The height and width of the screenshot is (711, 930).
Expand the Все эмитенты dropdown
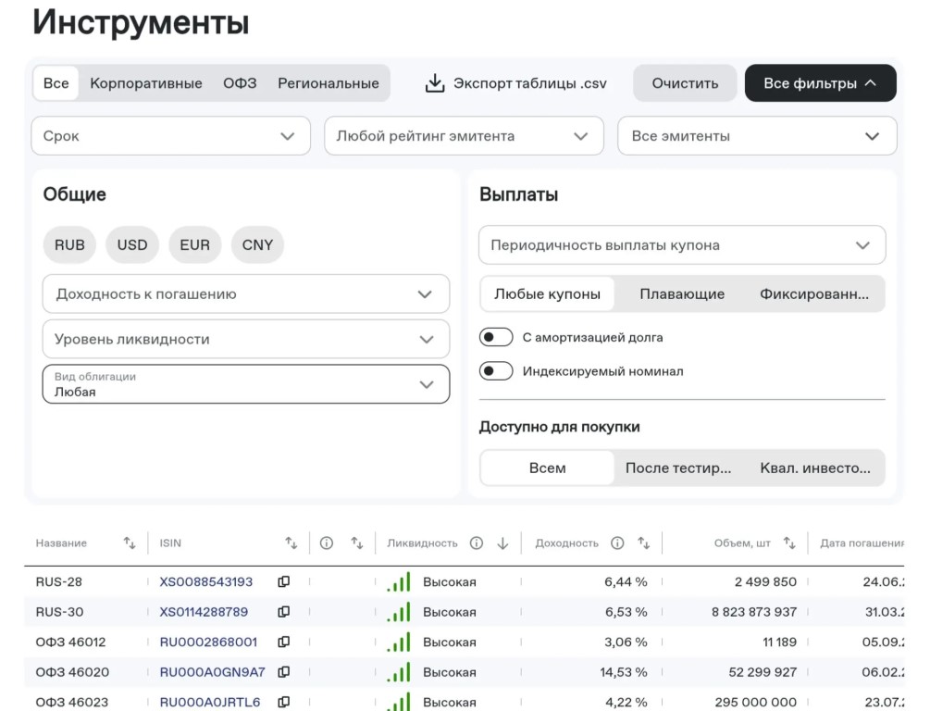tap(757, 136)
